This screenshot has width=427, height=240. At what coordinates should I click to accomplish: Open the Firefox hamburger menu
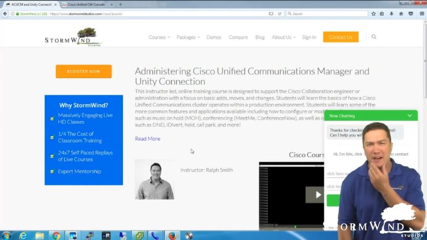[421, 14]
